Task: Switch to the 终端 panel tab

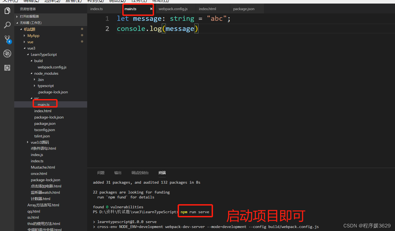Action: (x=162, y=173)
